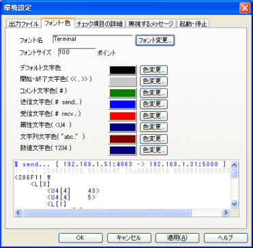
Task: Close the 環境設定 dialog
Action: (245, 8)
